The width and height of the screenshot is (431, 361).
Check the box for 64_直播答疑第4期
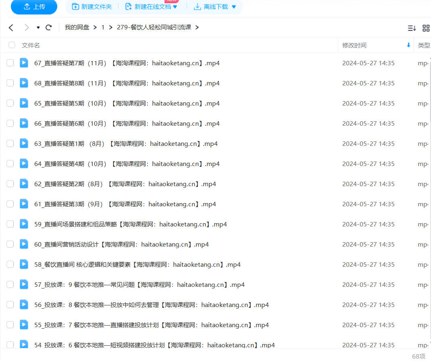pyautogui.click(x=10, y=164)
